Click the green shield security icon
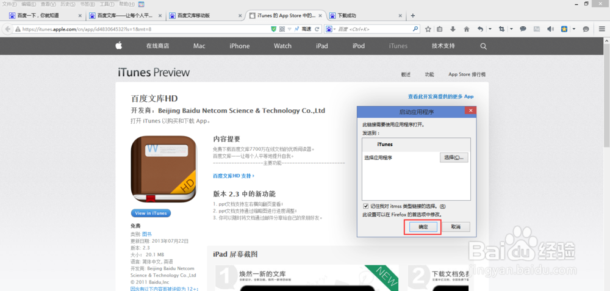 coord(273,29)
